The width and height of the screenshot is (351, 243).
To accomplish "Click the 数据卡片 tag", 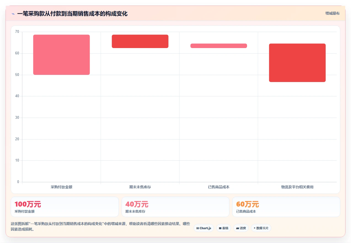I will pos(261,228).
